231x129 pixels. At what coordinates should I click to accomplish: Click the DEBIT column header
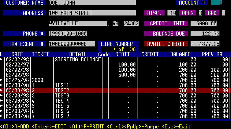[123, 54]
